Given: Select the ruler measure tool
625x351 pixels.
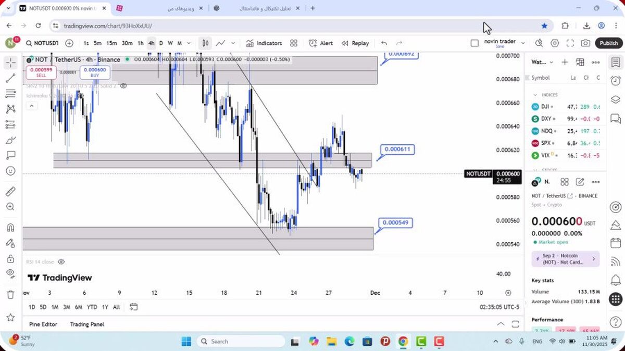Looking at the screenshot, I should tap(10, 192).
